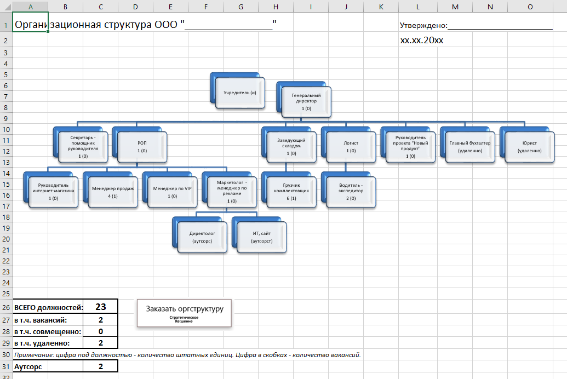Click the 'в т.ч. совмещенно:' label cell
The image size is (567, 379).
[x=48, y=332]
